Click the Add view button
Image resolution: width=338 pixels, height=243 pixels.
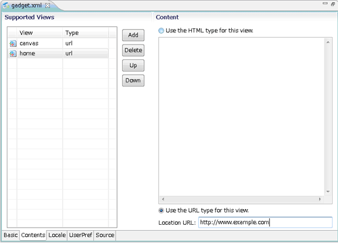[x=133, y=35]
